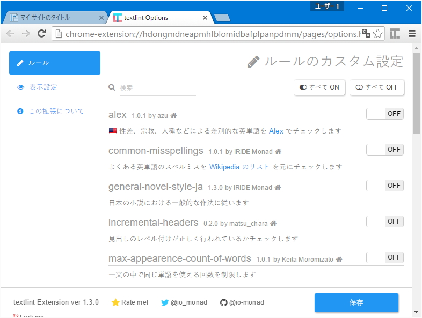Bookmark page with the star icon
The image size is (422, 318).
378,34
